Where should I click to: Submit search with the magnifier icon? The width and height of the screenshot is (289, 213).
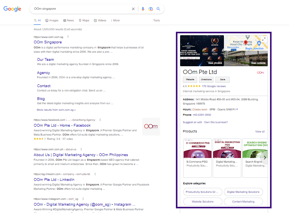click(158, 9)
